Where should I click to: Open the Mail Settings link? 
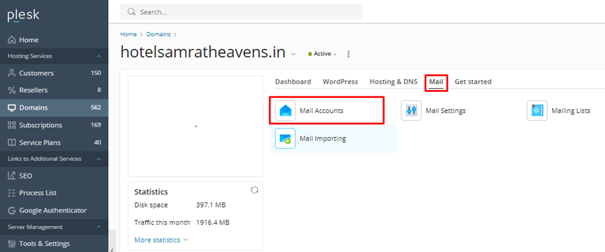coord(445,111)
